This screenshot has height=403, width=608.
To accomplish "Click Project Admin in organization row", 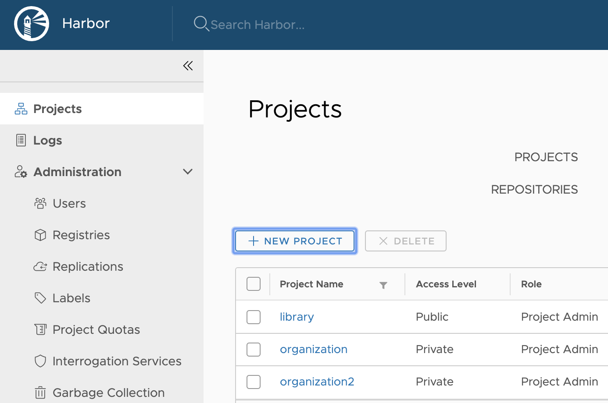I will pyautogui.click(x=560, y=349).
